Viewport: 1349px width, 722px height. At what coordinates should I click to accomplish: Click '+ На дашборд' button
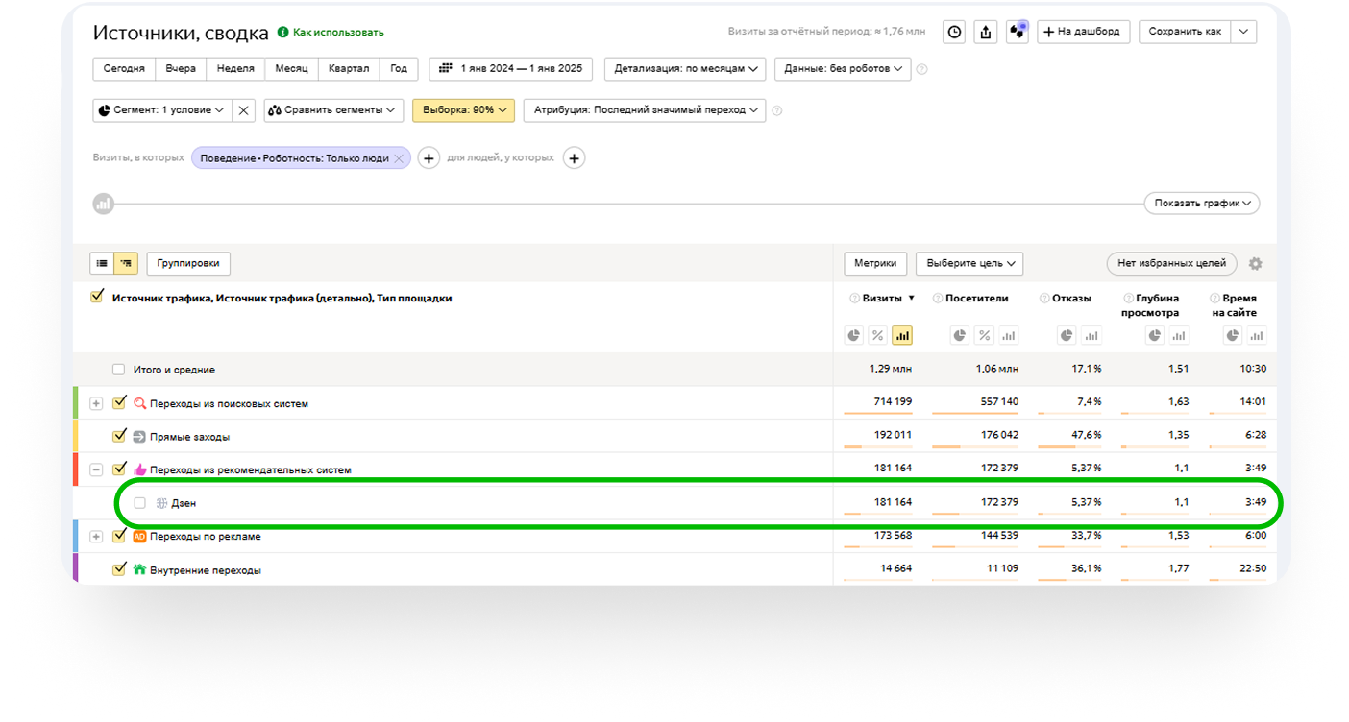pyautogui.click(x=1084, y=32)
